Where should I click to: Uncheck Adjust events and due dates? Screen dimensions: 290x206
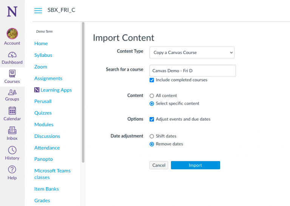pos(152,119)
